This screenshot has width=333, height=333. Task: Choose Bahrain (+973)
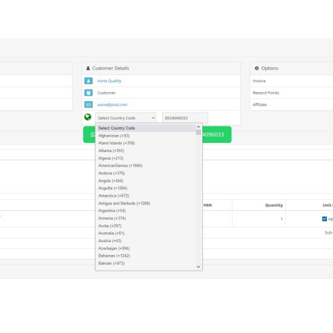tap(146, 263)
